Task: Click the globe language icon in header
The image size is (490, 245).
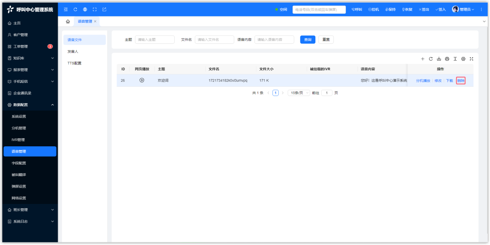Action: (85, 9)
